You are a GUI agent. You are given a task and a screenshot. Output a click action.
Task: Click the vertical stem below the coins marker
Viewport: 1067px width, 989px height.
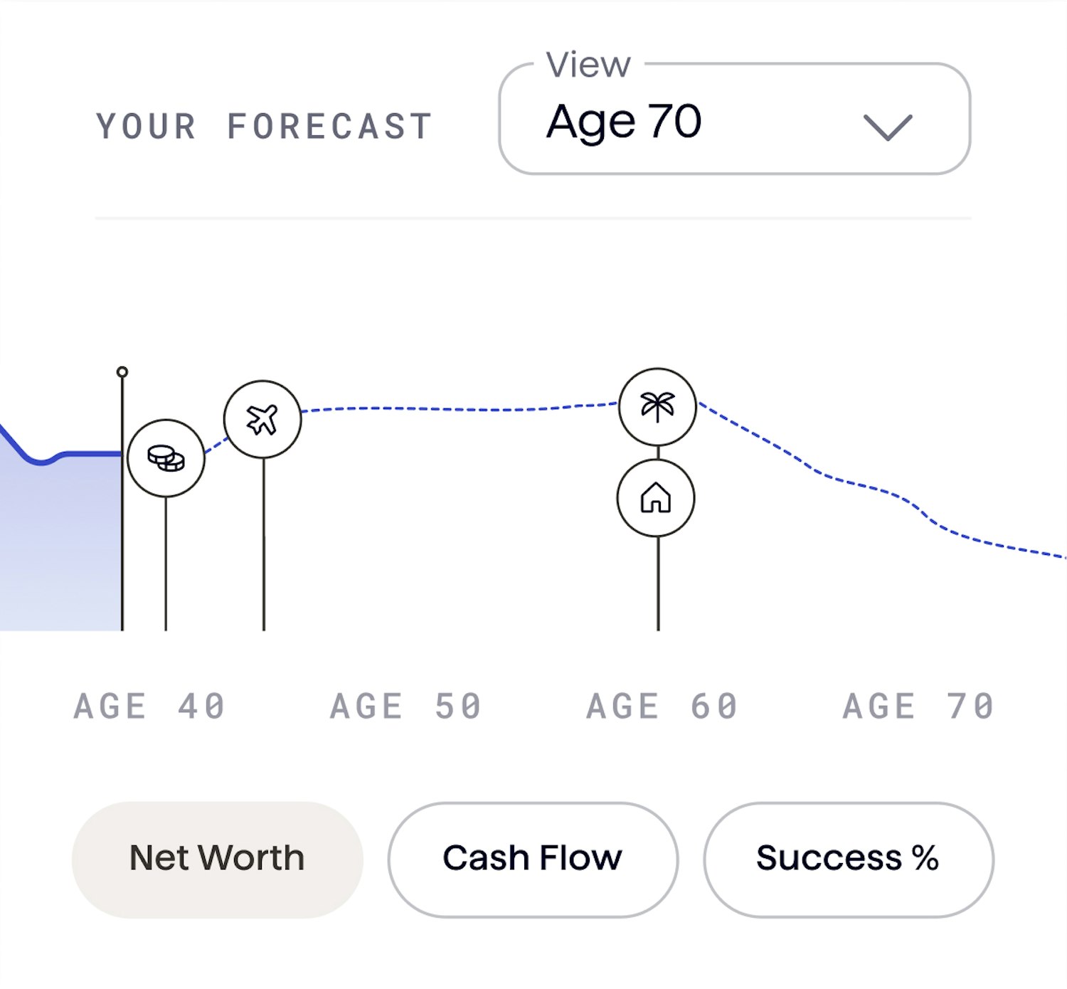click(166, 564)
